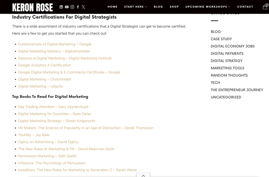This screenshot has height=177, width=269.
Task: Open the Google Analytics 4 Certification link
Action: (x=44, y=65)
